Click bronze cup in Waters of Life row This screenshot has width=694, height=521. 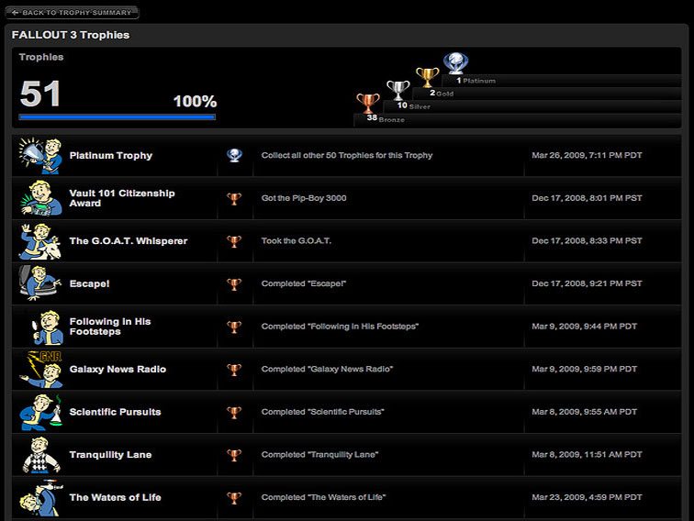pos(234,498)
